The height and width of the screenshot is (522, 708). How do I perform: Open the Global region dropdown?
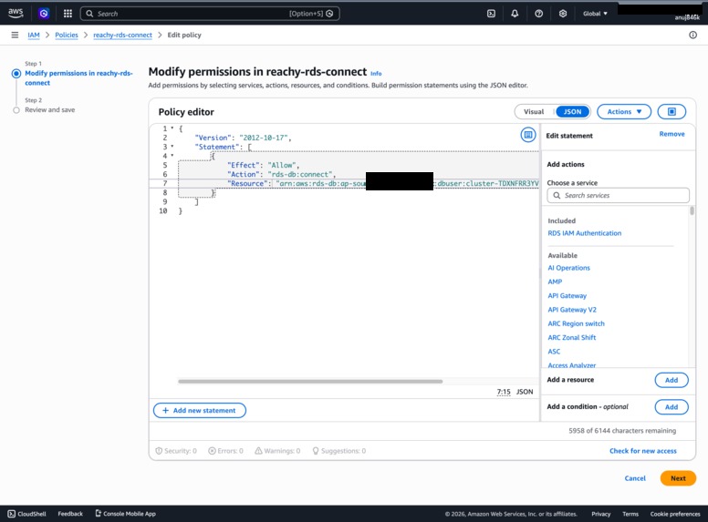point(595,14)
